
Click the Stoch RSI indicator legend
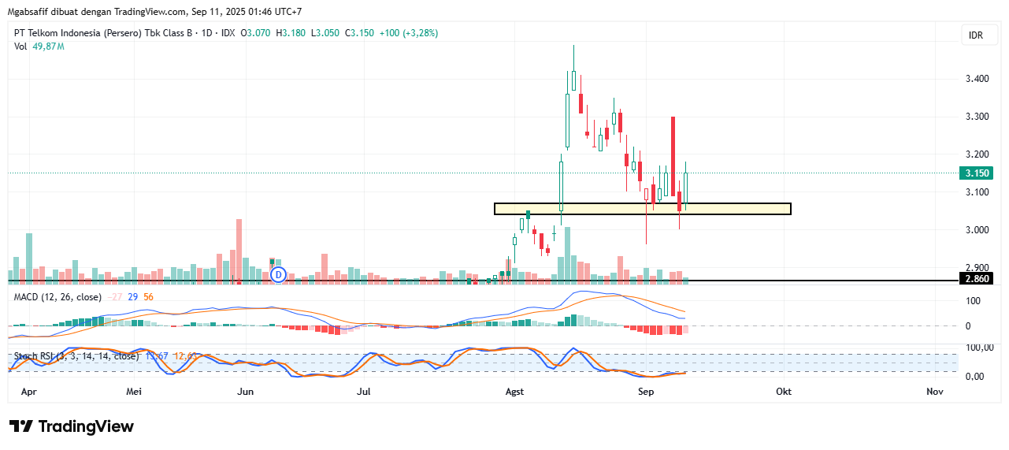(76, 356)
